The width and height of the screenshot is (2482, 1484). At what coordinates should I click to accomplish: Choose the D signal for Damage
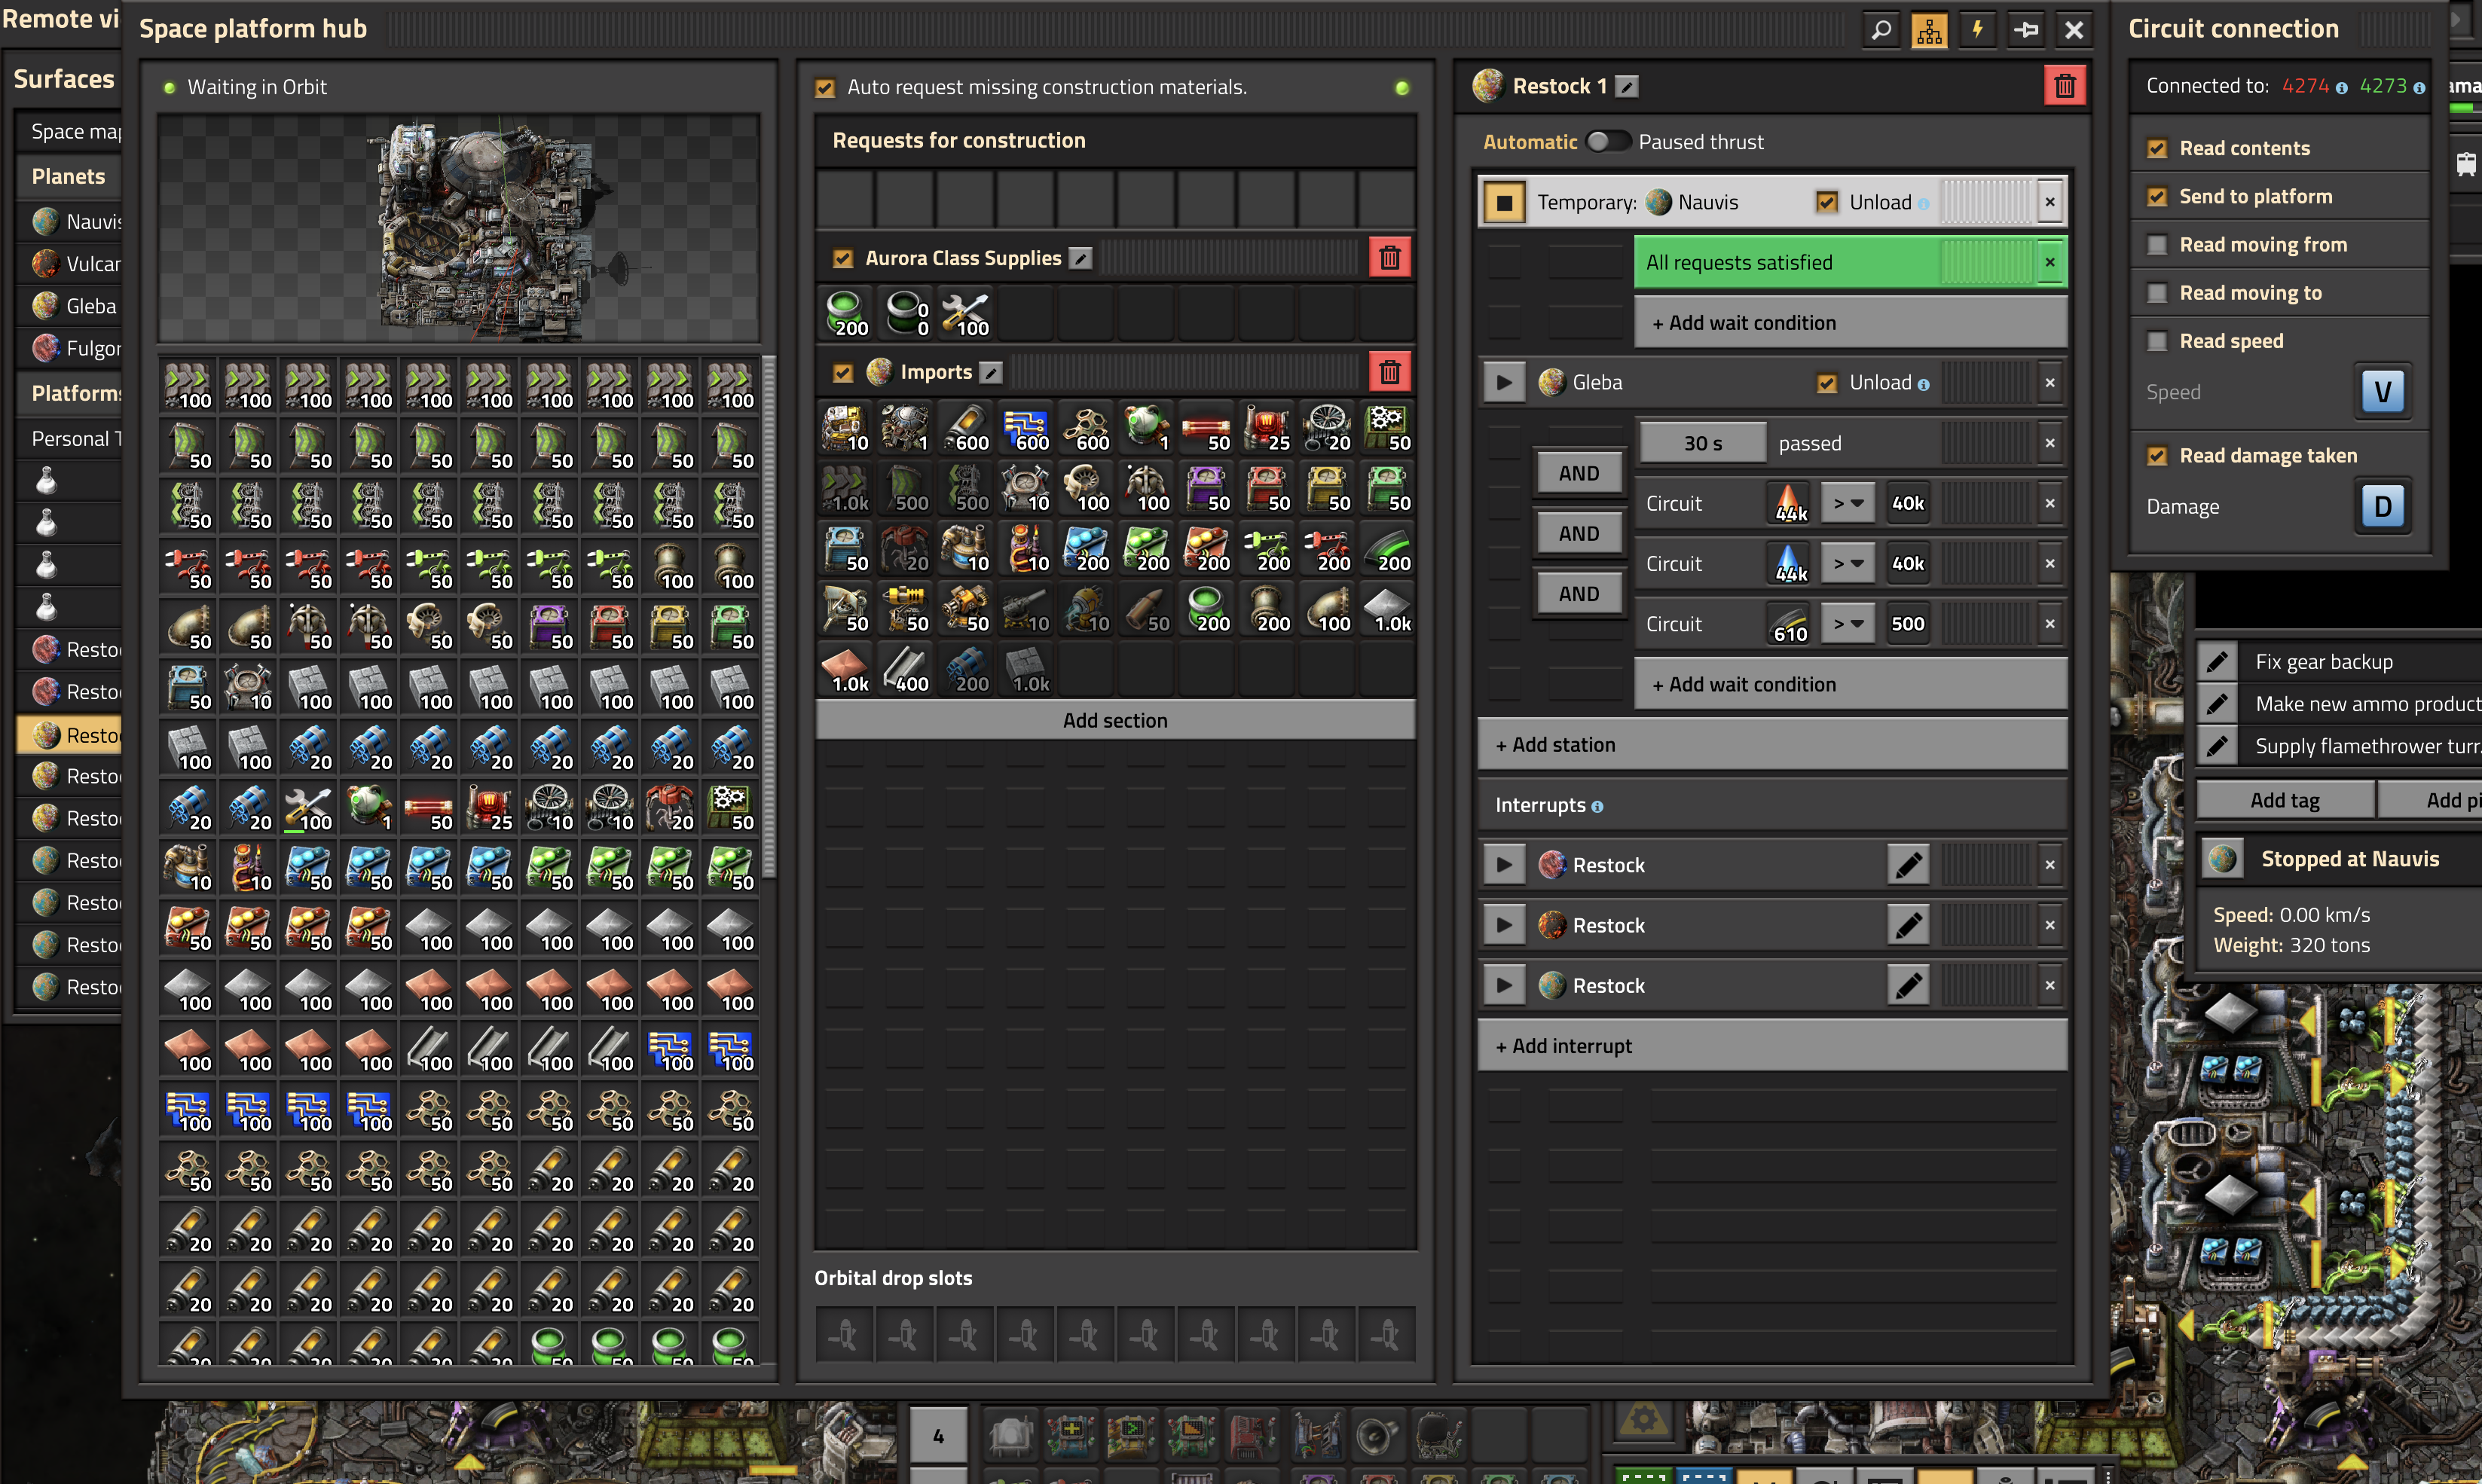coord(2382,506)
